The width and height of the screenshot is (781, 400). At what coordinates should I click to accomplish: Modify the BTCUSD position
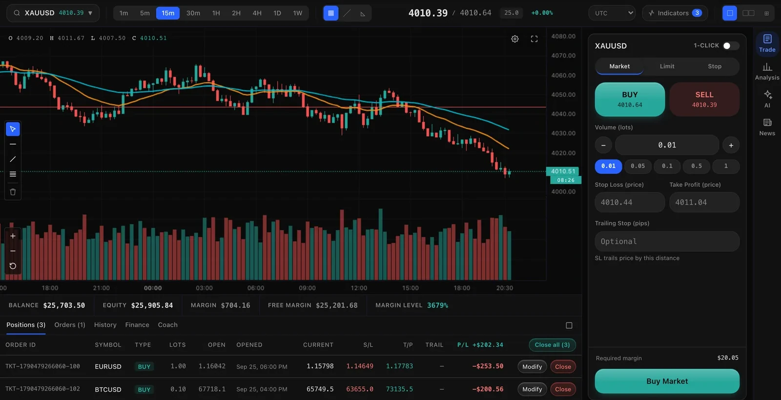click(532, 389)
